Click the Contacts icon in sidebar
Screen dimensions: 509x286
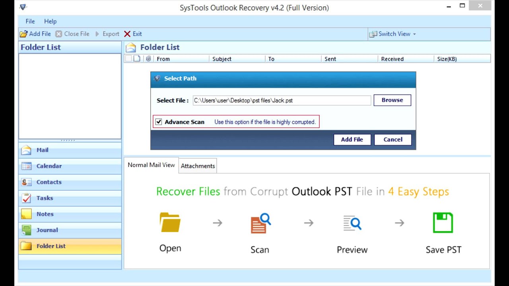tap(26, 182)
